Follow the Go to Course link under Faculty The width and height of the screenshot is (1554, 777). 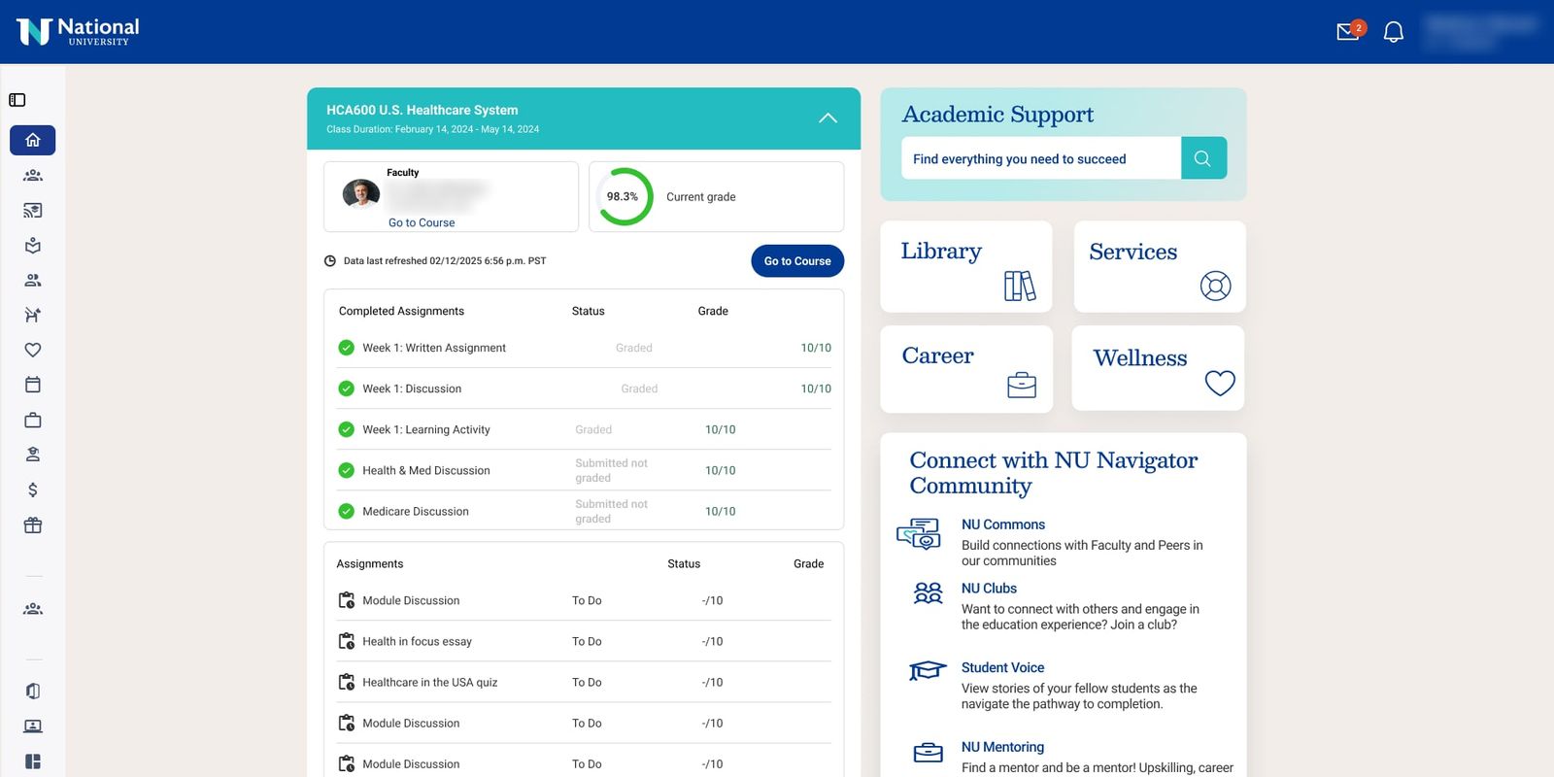422,222
